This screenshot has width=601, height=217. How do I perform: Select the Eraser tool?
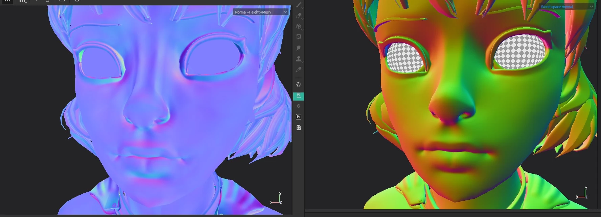click(299, 16)
